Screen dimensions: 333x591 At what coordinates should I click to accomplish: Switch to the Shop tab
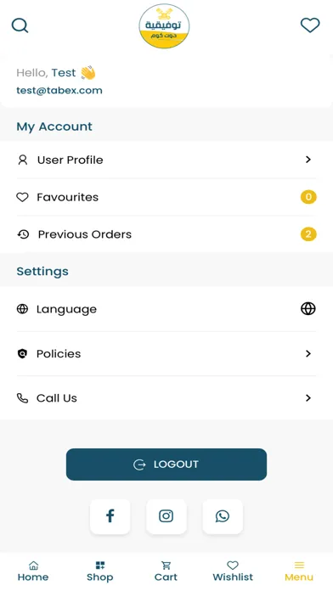pos(100,571)
